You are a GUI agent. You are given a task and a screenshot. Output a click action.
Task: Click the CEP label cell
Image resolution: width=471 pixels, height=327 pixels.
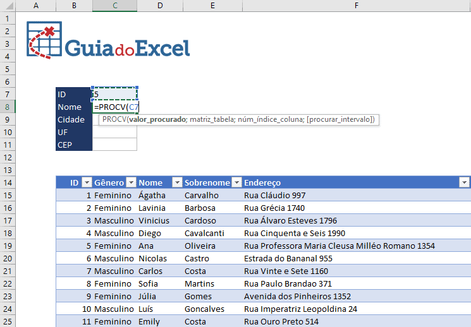(74, 145)
